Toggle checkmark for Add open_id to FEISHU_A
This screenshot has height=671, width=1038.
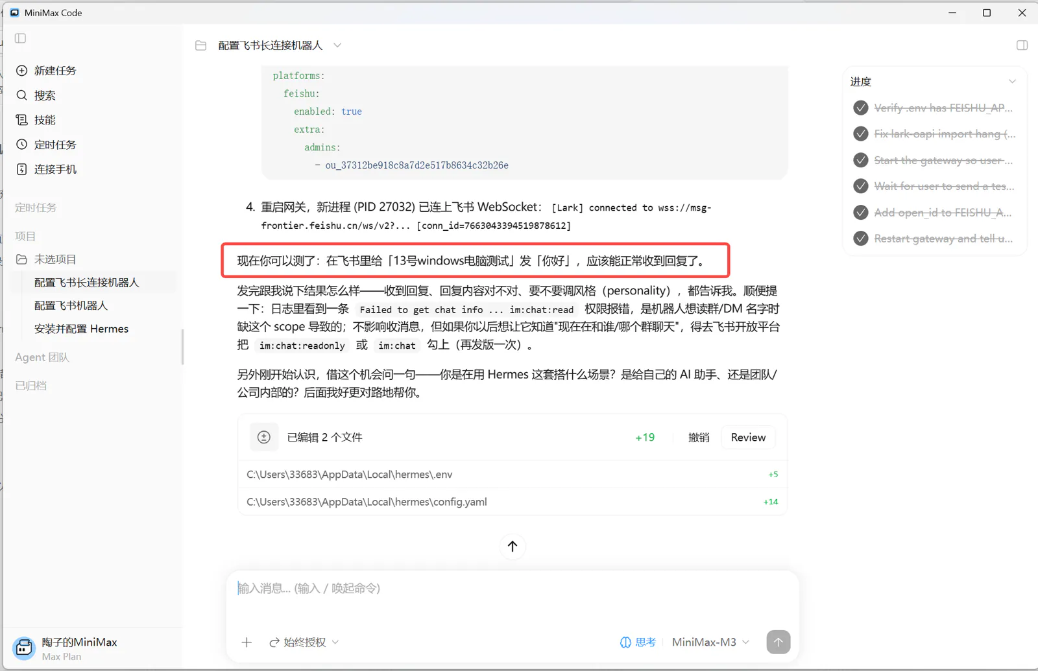coord(861,213)
